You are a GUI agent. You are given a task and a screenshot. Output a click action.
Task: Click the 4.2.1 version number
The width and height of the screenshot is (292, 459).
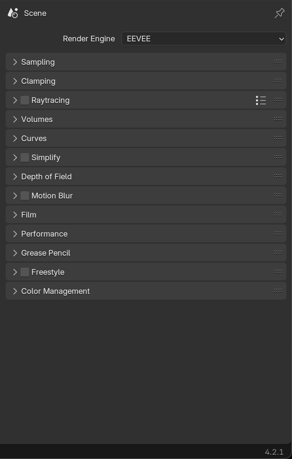click(274, 452)
